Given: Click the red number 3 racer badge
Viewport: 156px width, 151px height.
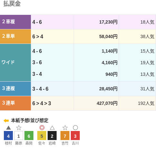Looking at the screenshot, I should pos(75,136).
